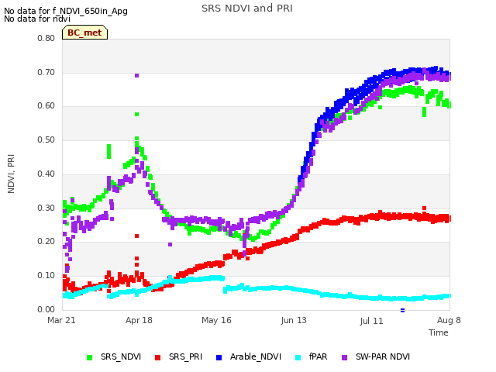
Task: Click the red SRS_PRI legend swatch
Action: 157,357
